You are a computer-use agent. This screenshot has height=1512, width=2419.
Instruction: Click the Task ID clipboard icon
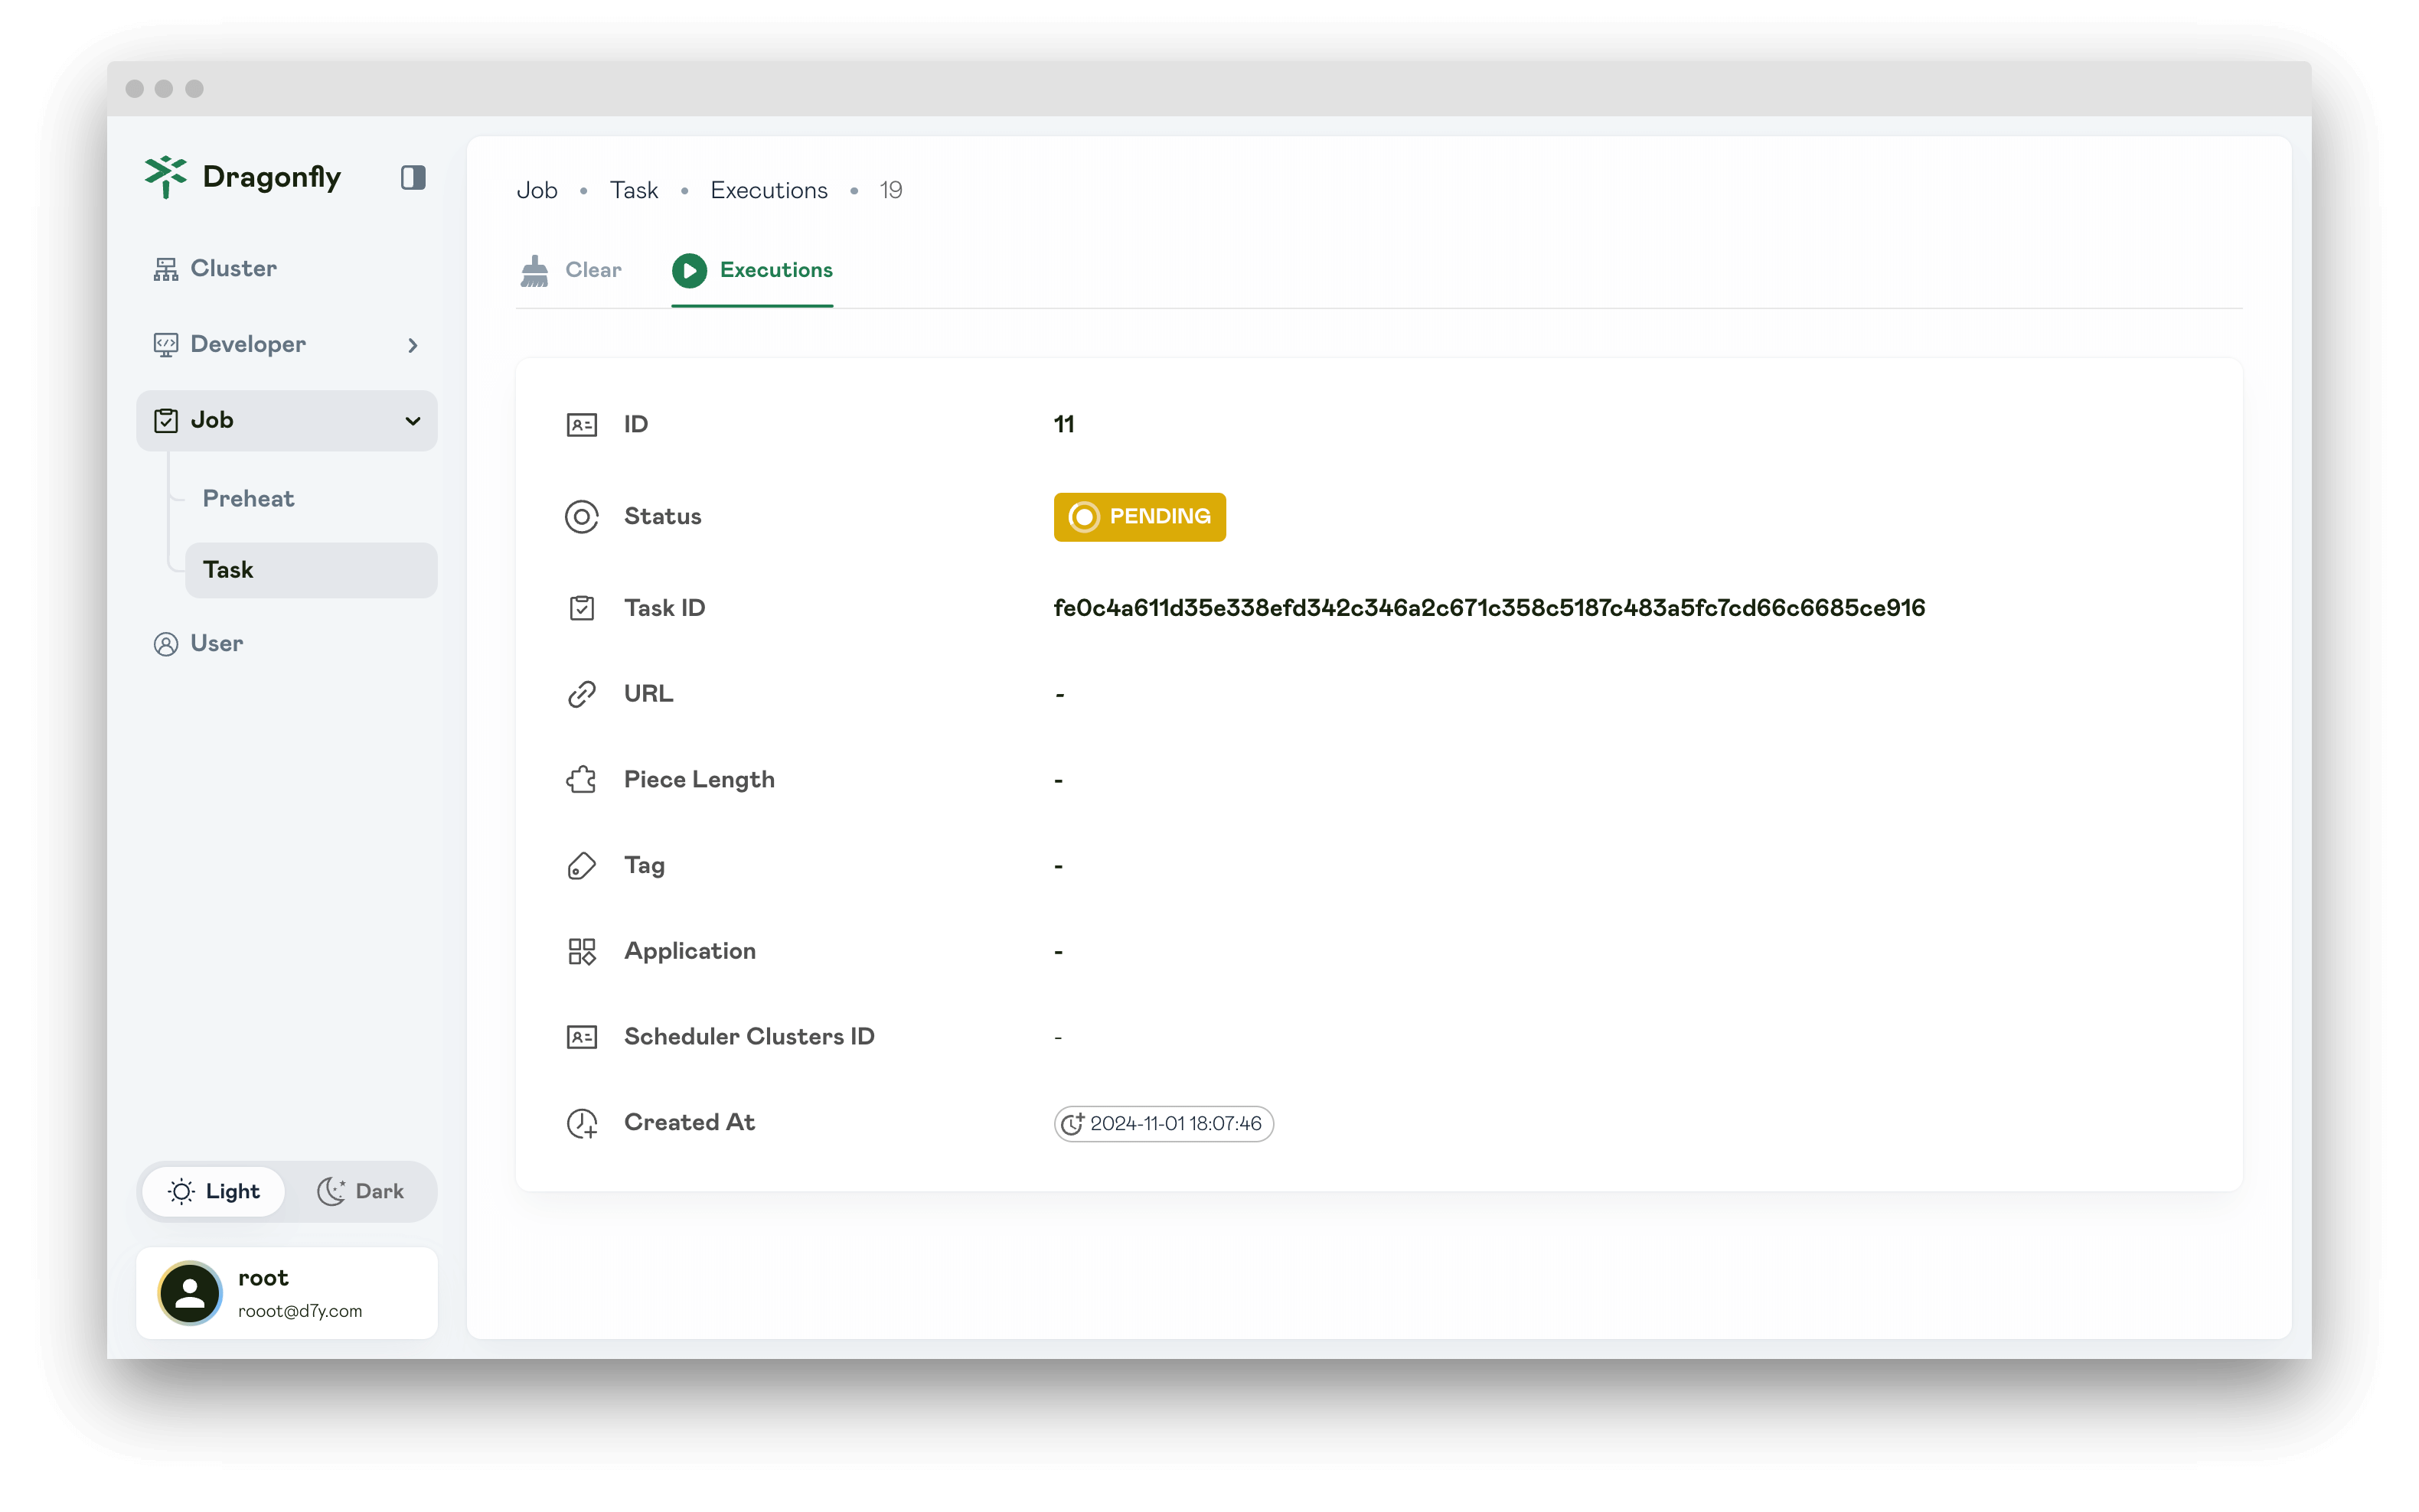tap(583, 608)
